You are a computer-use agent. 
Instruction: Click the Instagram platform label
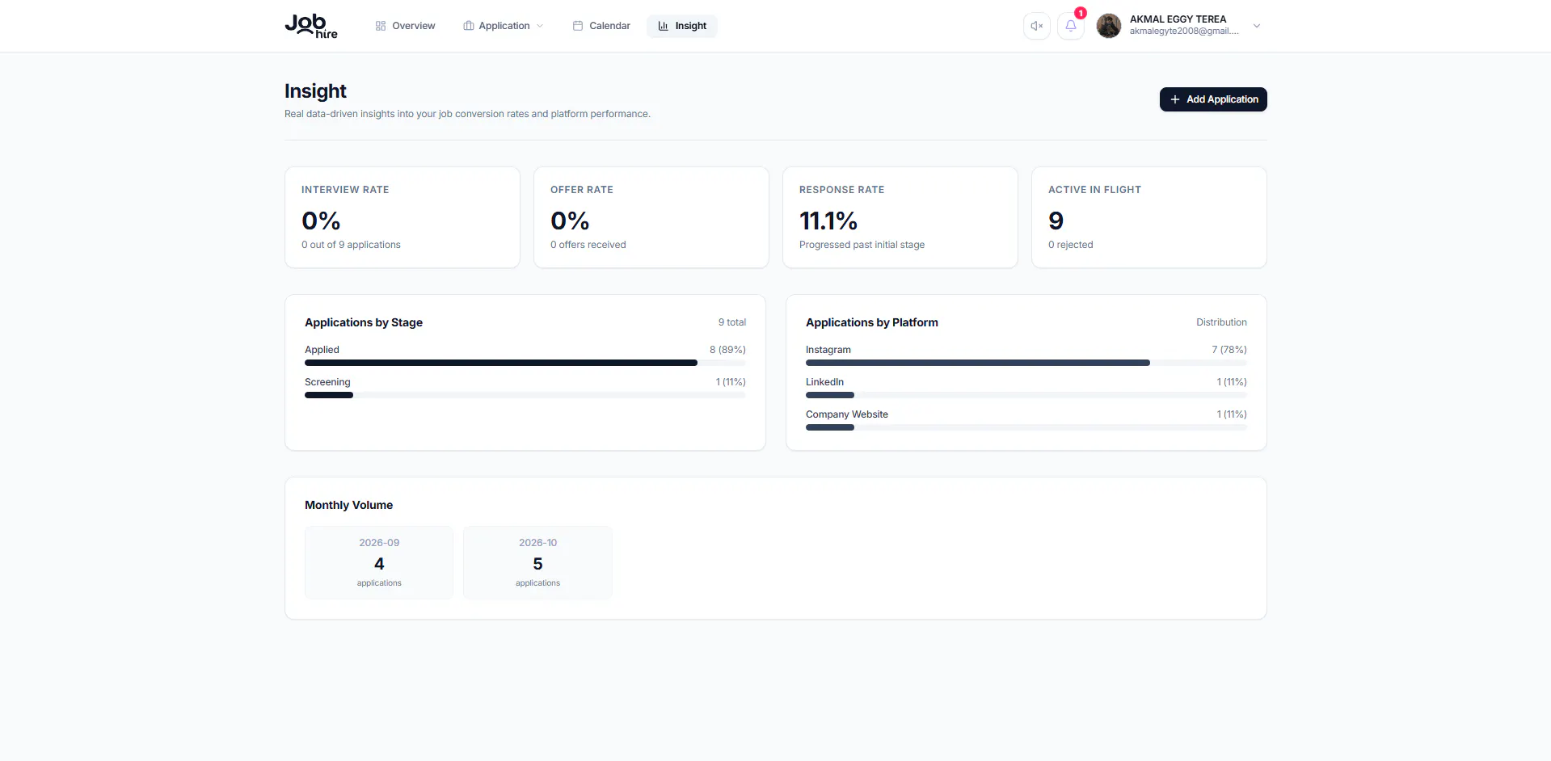click(x=828, y=350)
